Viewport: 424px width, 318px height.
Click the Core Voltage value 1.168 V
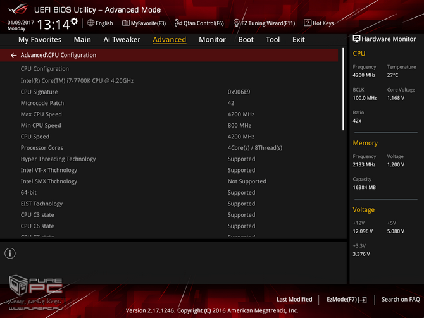tap(396, 98)
